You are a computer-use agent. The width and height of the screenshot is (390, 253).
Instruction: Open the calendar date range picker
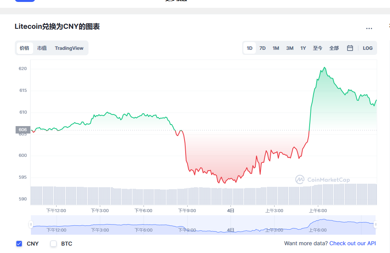tap(350, 48)
